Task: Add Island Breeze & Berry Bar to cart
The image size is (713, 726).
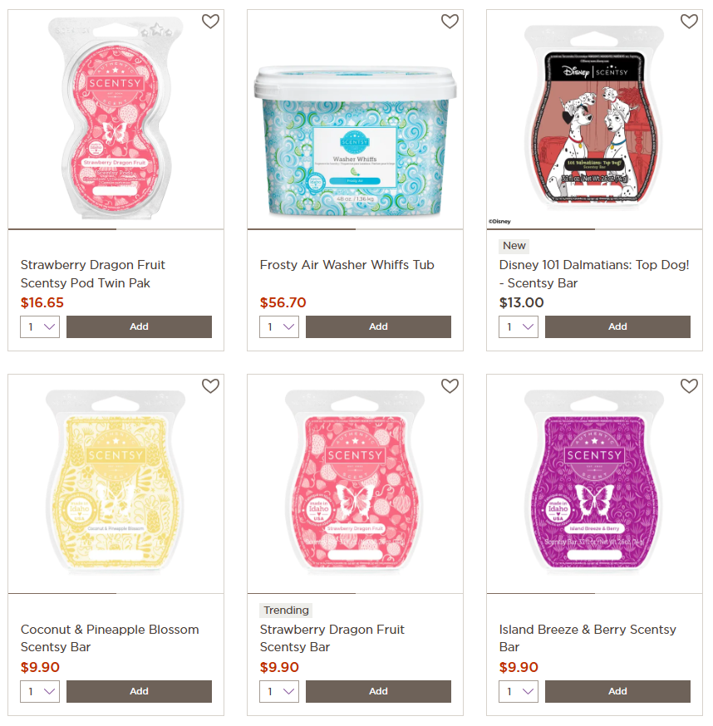Action: 617,691
